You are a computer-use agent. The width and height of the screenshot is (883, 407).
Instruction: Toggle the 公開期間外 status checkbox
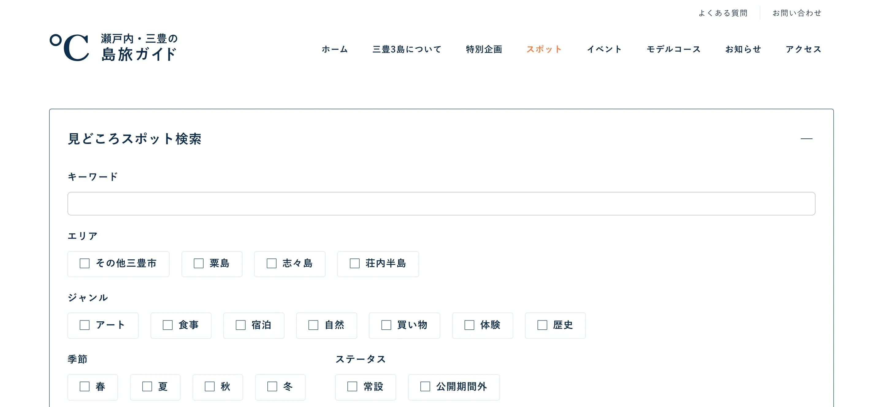tap(425, 386)
